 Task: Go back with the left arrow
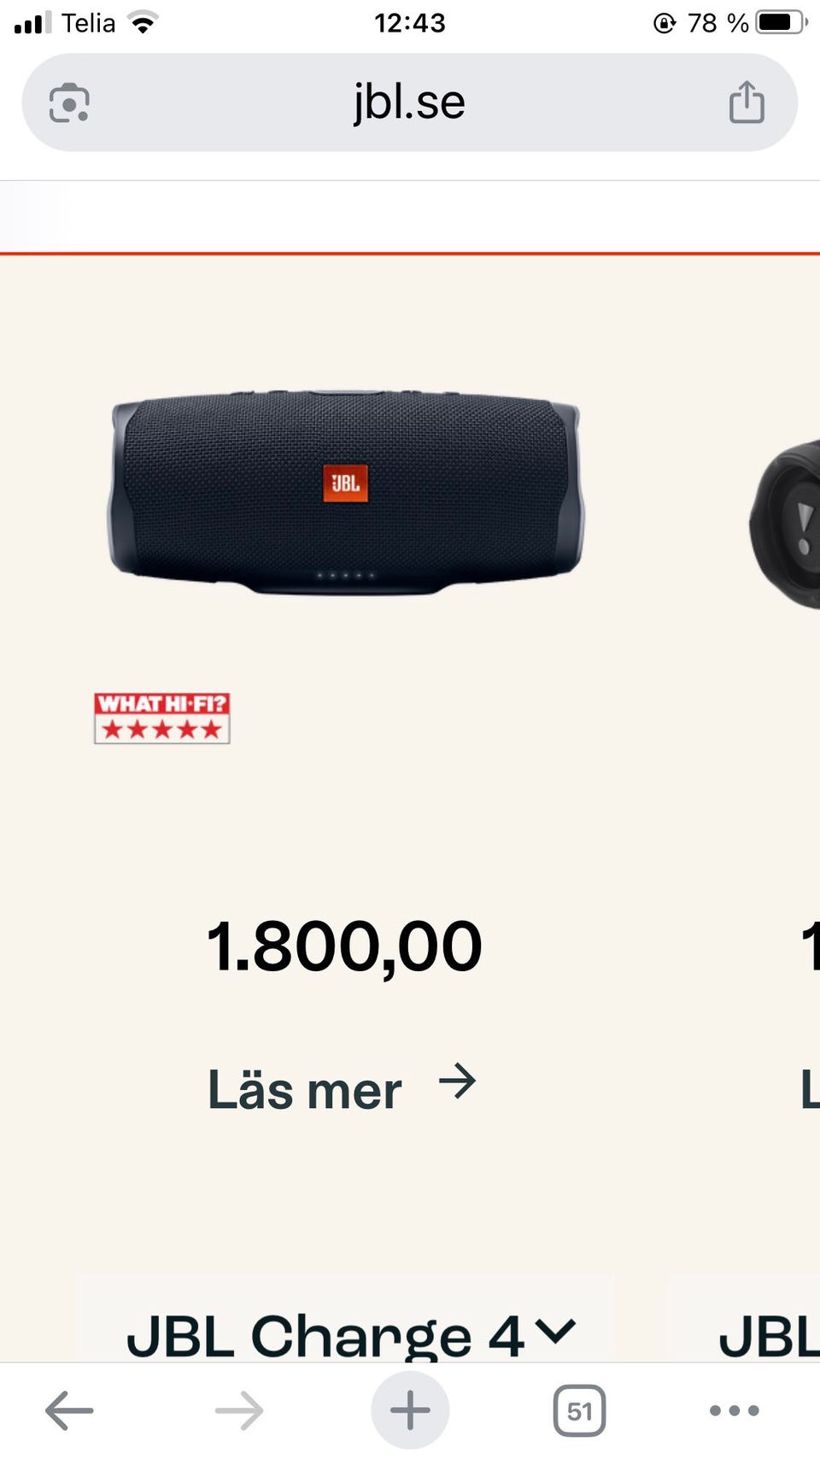[x=69, y=1410]
